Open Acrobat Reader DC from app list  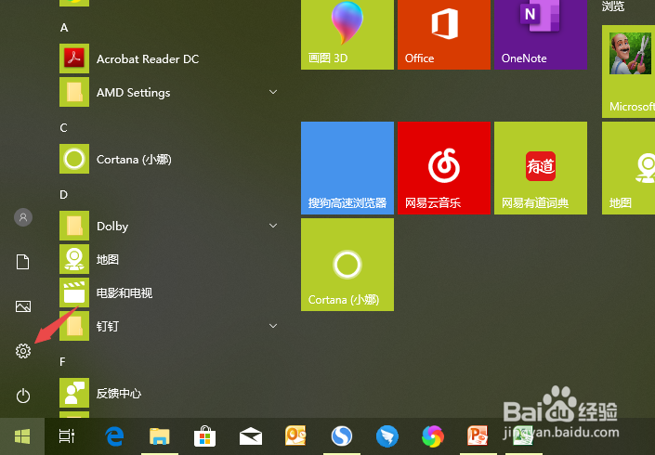167,58
